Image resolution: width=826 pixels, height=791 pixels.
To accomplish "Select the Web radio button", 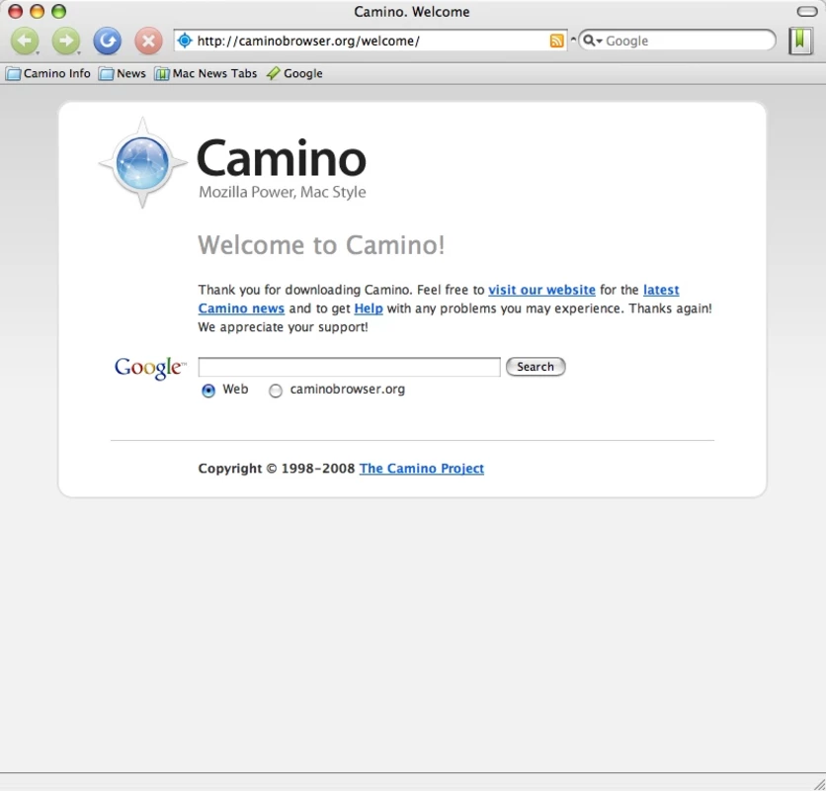I will click(208, 391).
